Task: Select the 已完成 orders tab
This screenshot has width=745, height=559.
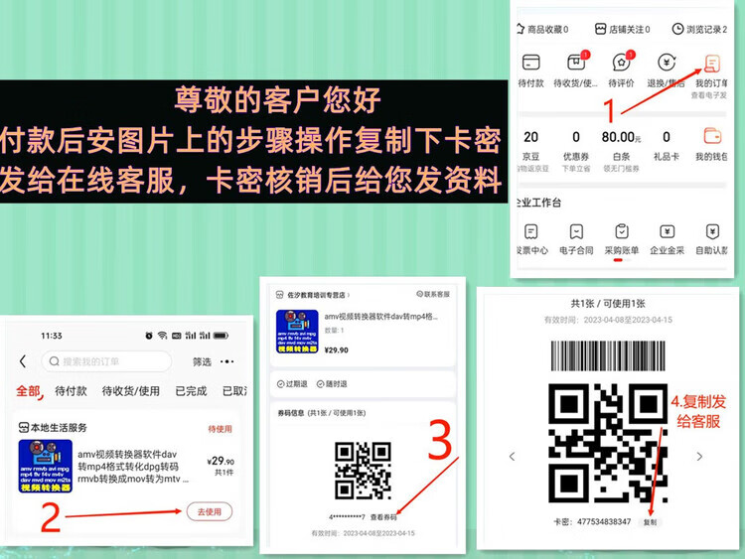Action: pyautogui.click(x=191, y=391)
